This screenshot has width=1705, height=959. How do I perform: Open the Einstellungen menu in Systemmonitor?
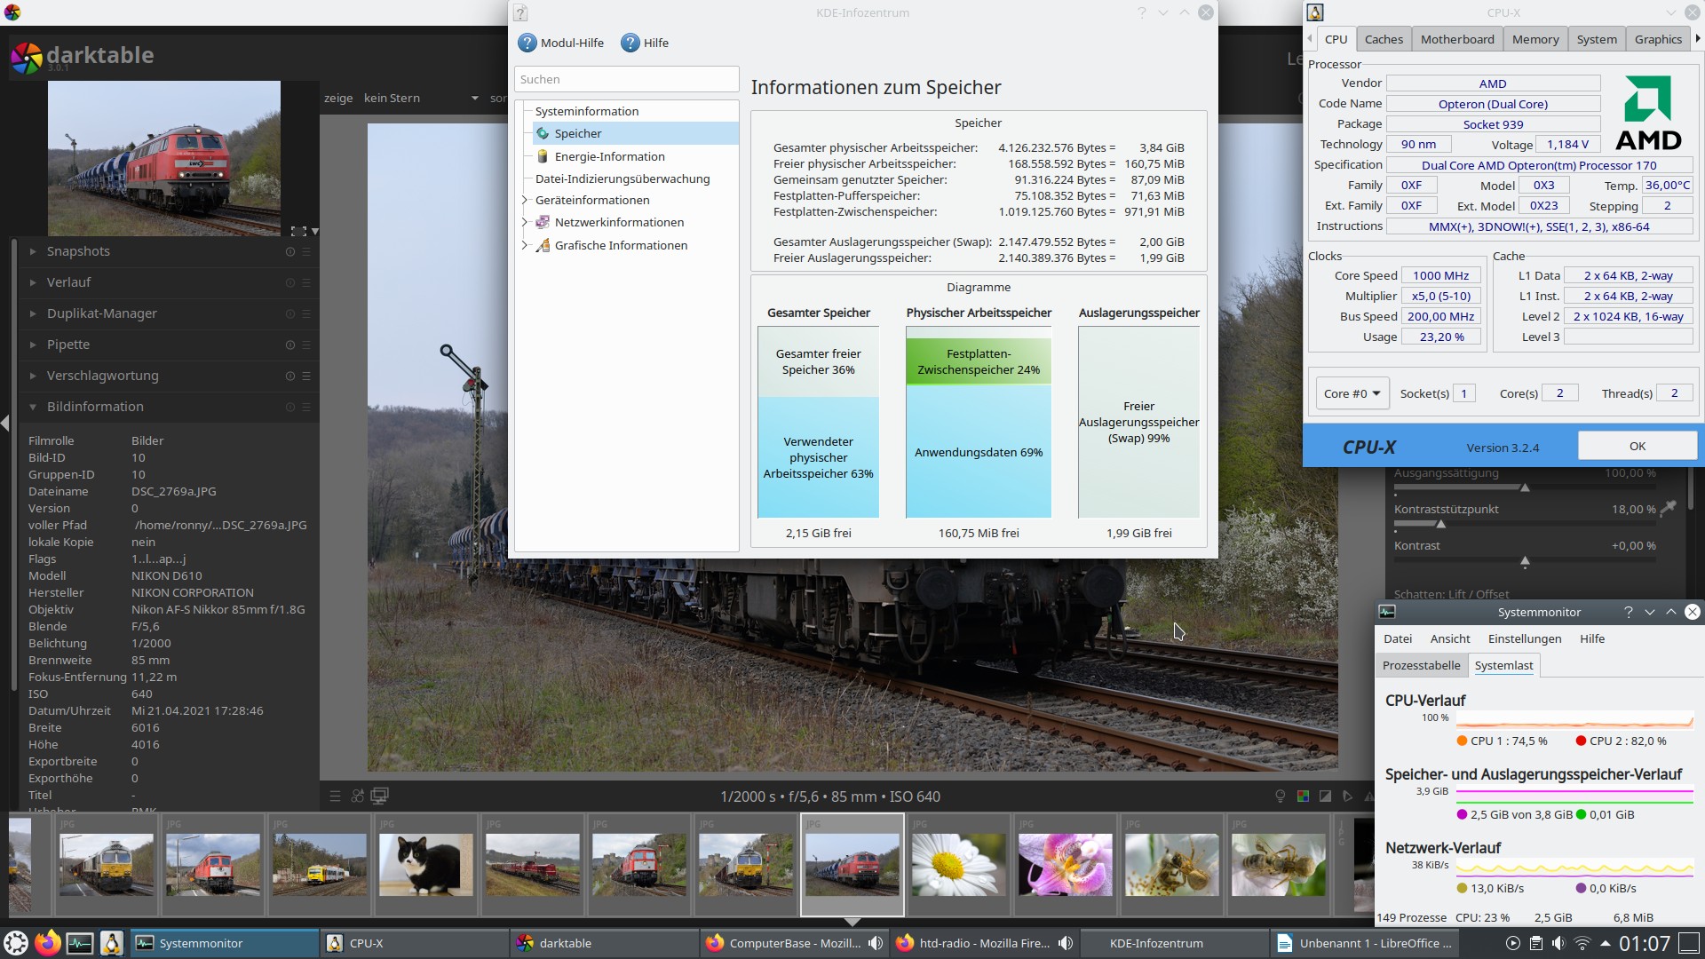(1524, 638)
